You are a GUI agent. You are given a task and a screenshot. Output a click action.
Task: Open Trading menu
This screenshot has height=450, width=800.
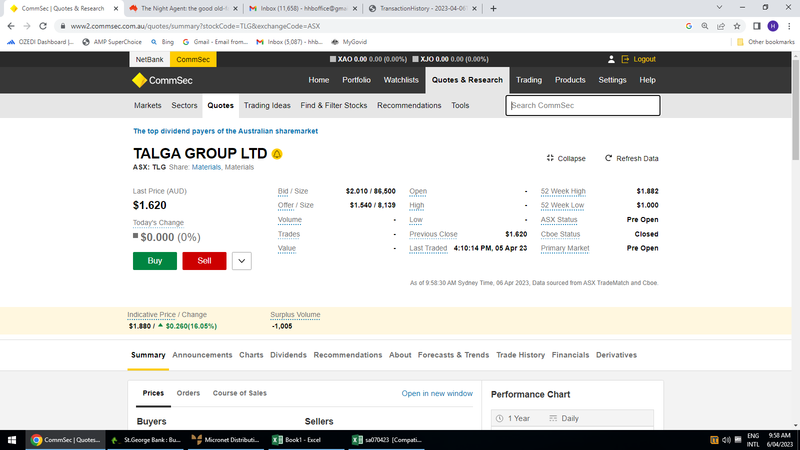coord(529,80)
